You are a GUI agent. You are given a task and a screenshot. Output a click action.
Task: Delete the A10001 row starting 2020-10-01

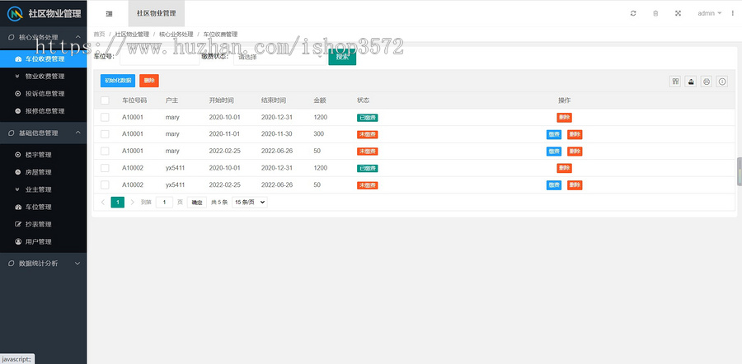tap(564, 118)
